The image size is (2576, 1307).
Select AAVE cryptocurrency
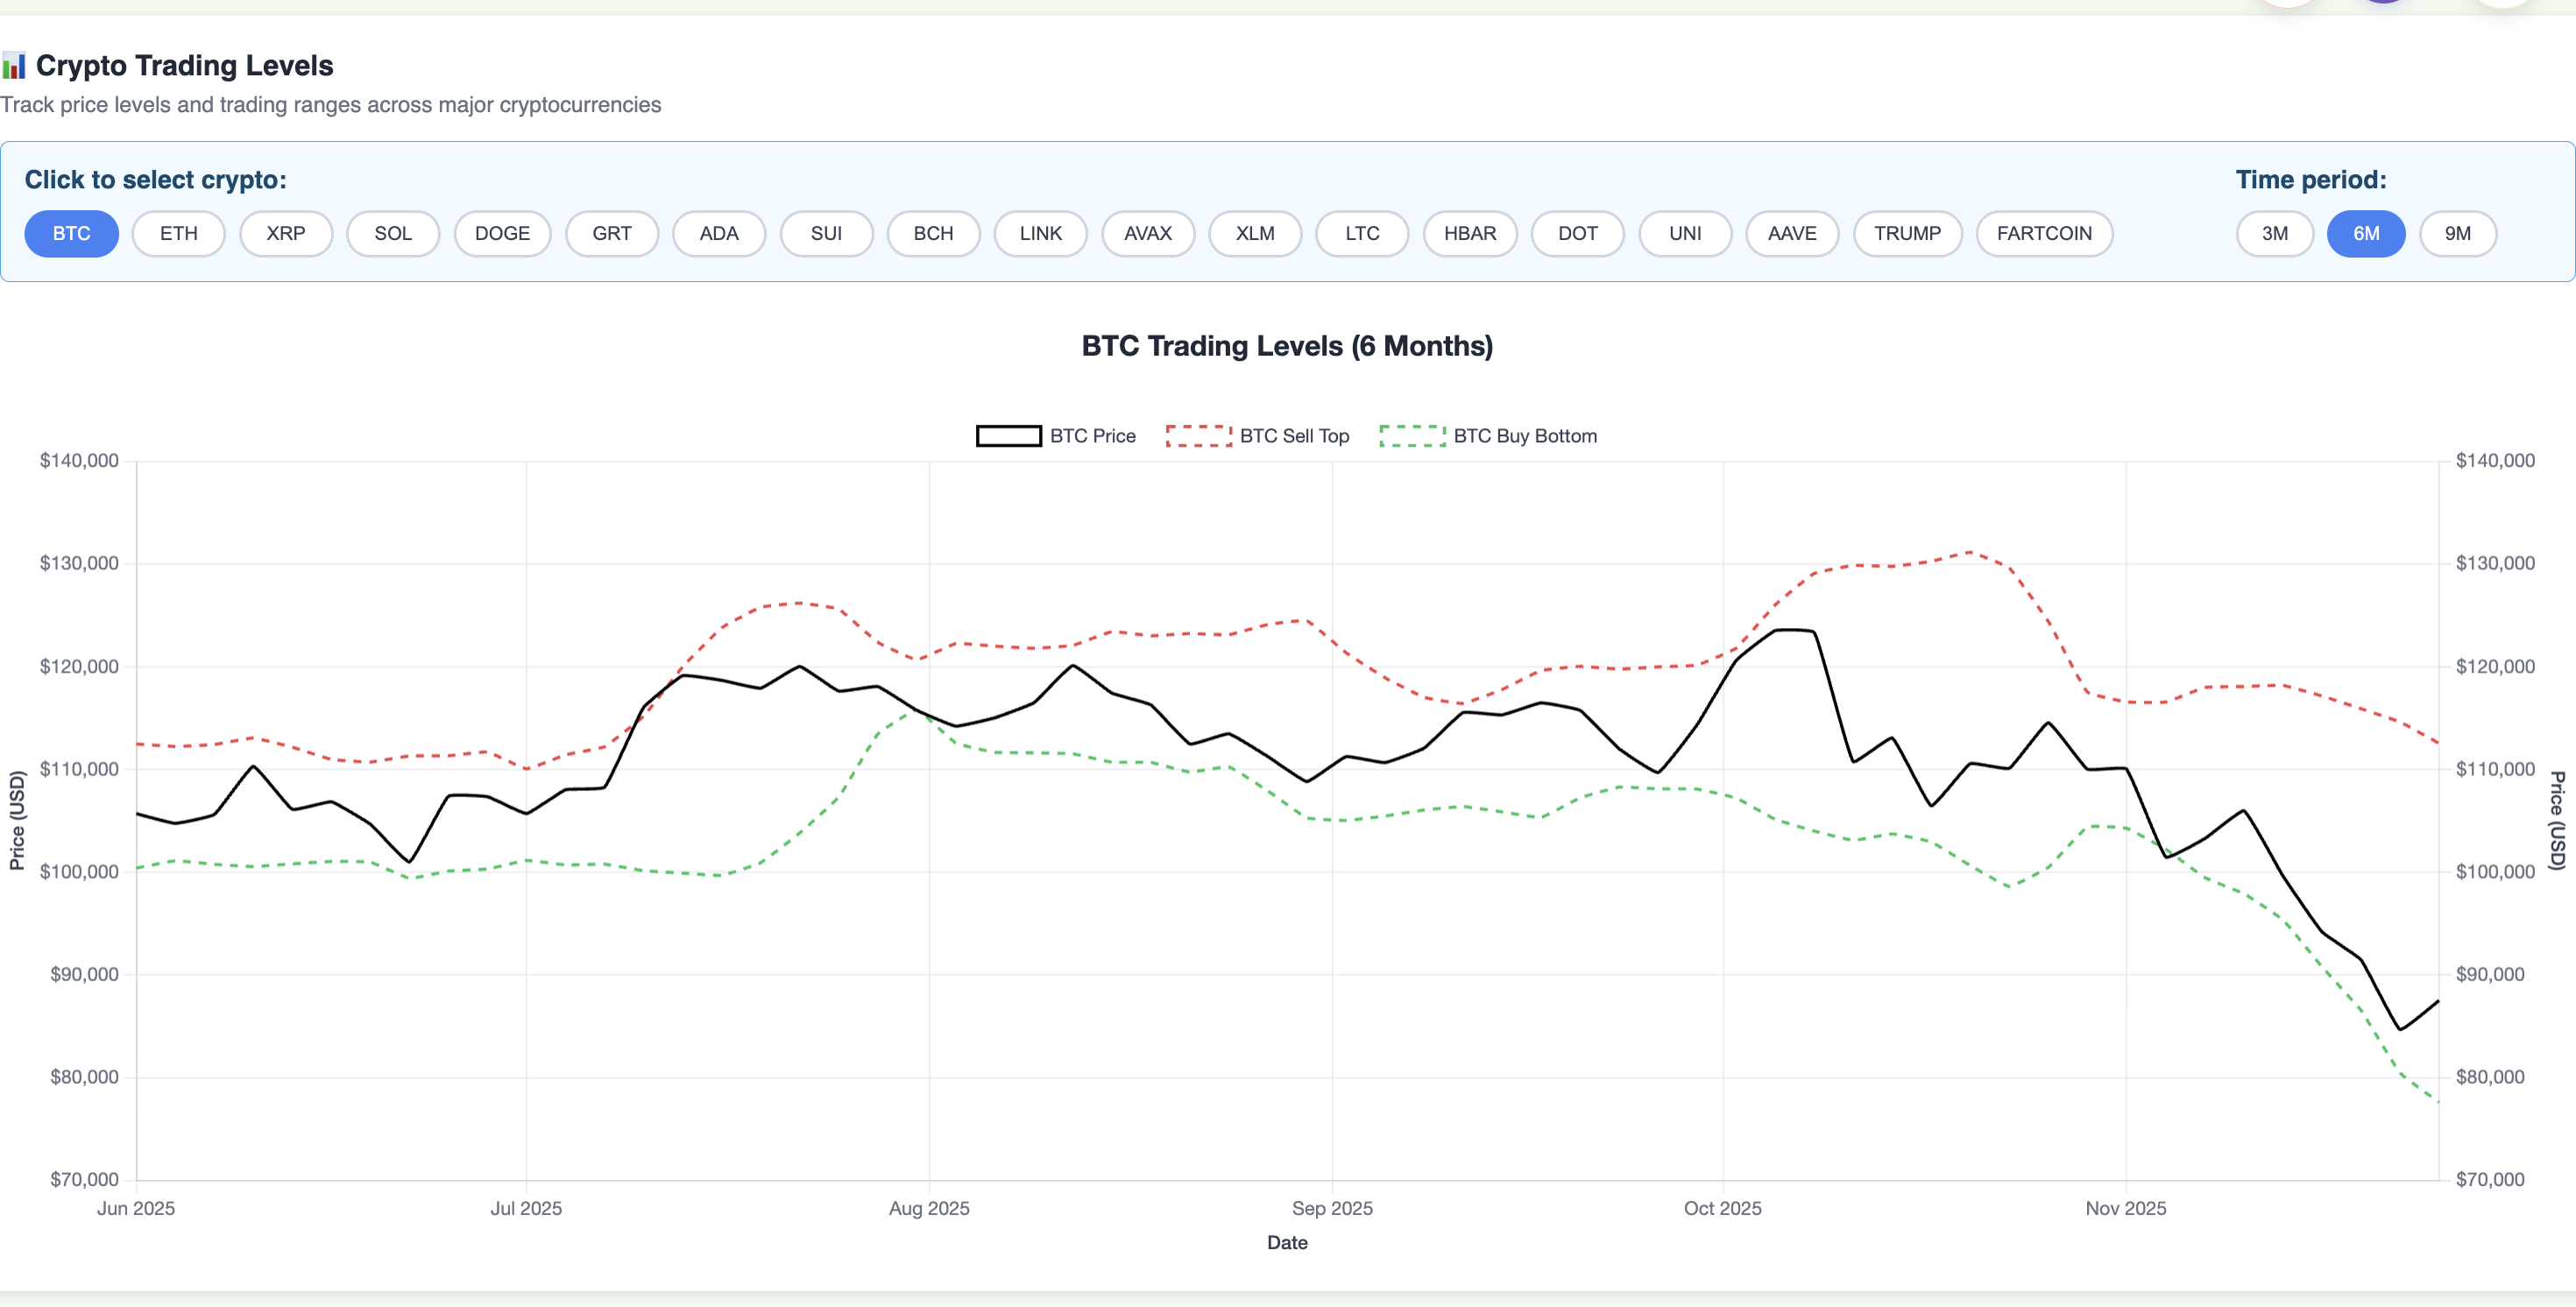(x=1791, y=233)
